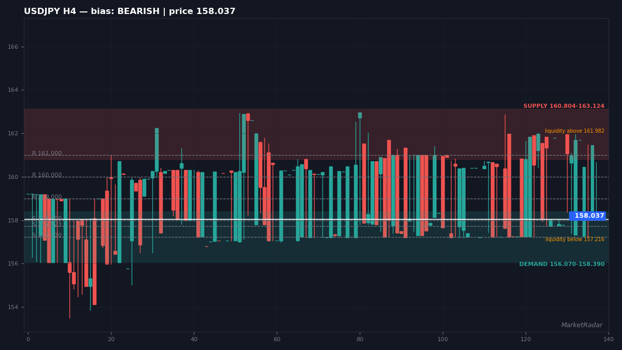Click the 166 price axis label

click(13, 47)
